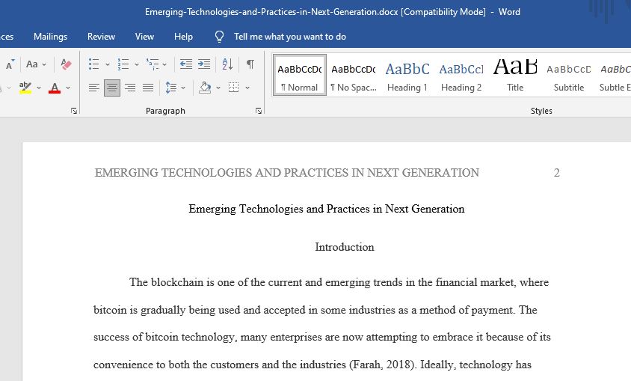Screen dimensions: 631x381
Task: Click the Shrink Font size icon
Action: (10, 64)
